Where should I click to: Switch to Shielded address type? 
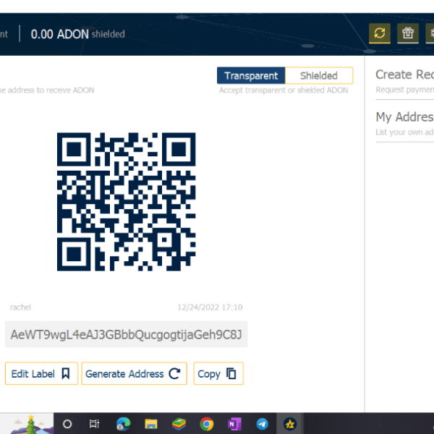[x=319, y=75]
